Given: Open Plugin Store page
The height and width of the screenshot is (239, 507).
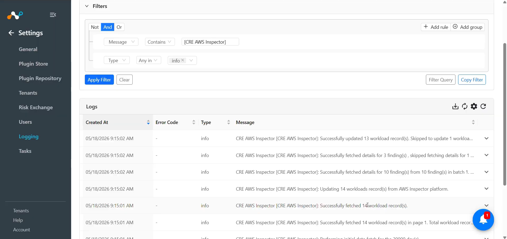Looking at the screenshot, I should [x=33, y=64].
